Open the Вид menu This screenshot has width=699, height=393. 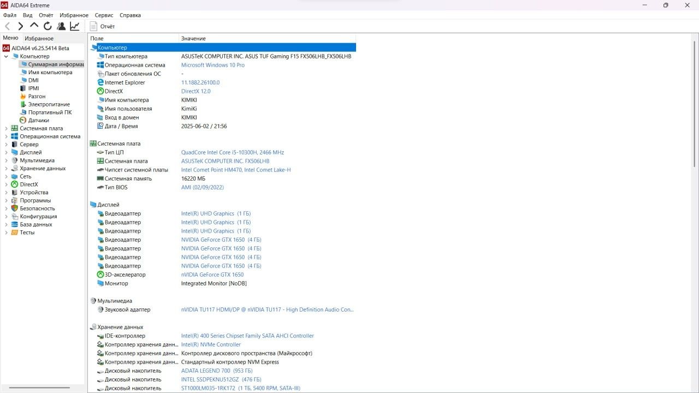click(x=28, y=15)
